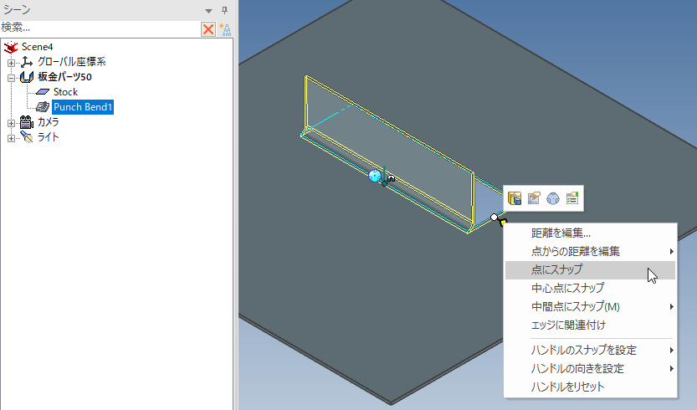The height and width of the screenshot is (410, 697).
Task: Choose 距離を編集... in the context menu
Action: coord(561,233)
